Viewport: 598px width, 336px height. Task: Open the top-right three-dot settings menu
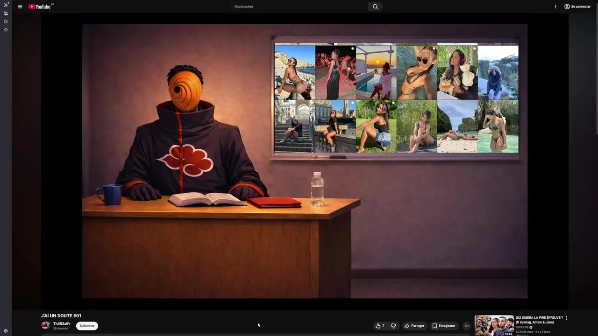(x=555, y=7)
